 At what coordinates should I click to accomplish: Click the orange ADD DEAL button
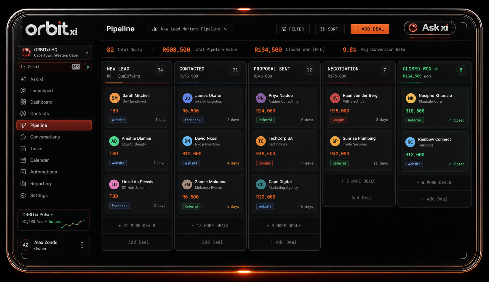370,29
